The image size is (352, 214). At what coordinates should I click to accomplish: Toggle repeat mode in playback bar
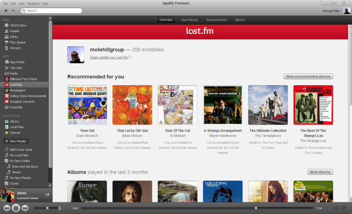[344, 207]
